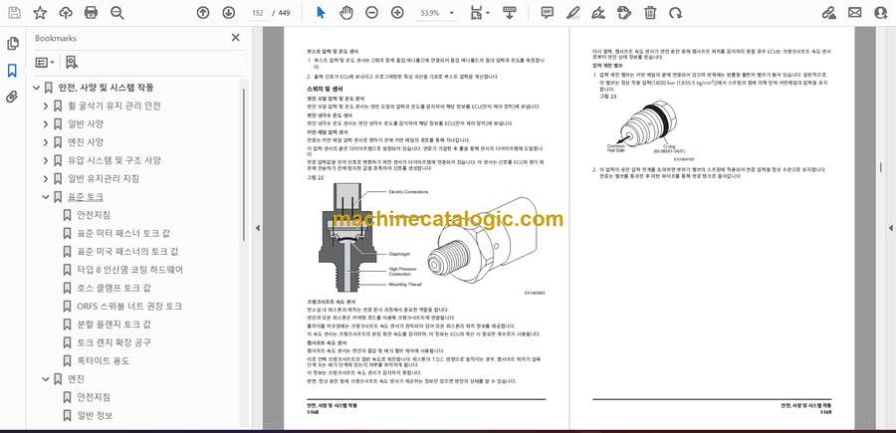Open the 토크 렌치 확장 공구 bookmark

point(113,342)
